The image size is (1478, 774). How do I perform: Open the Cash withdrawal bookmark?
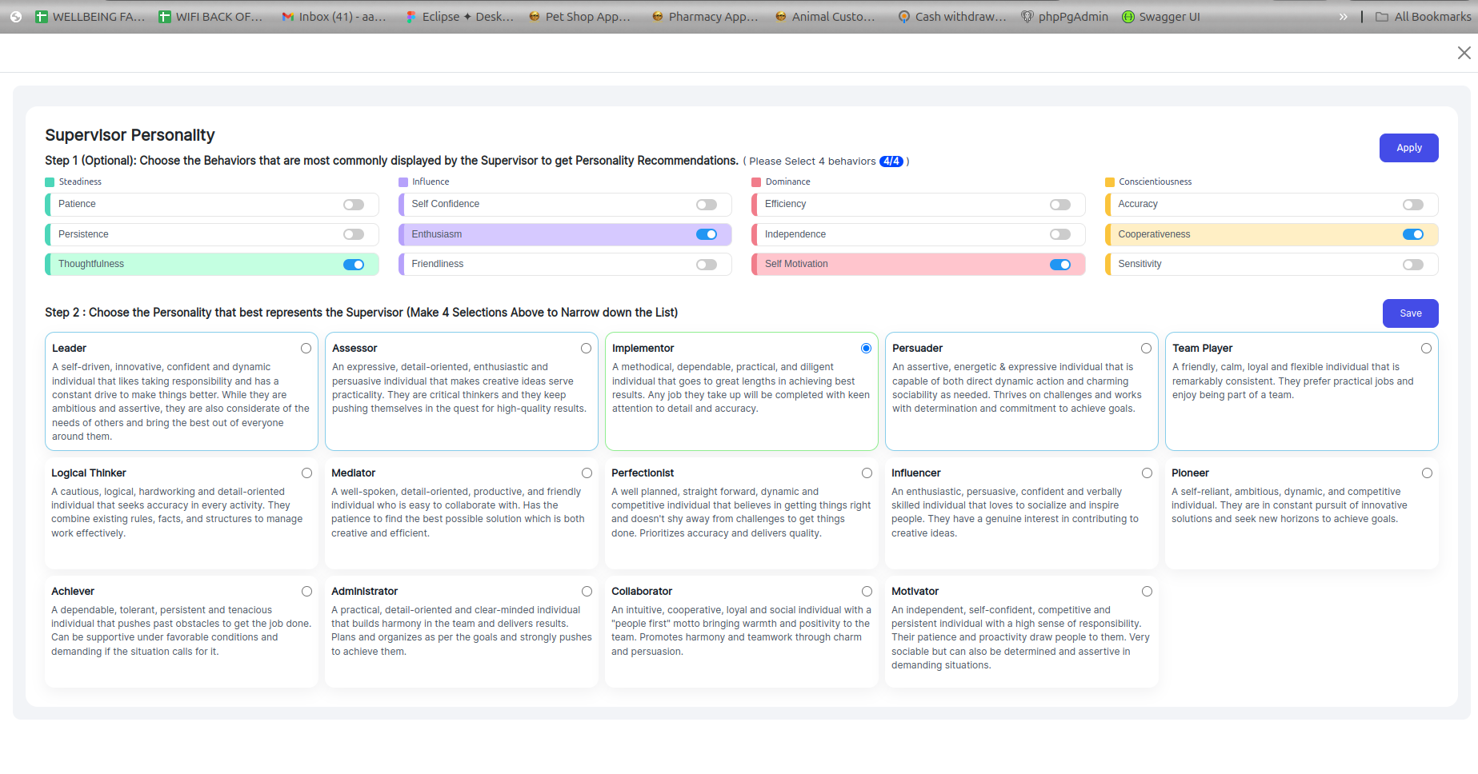point(952,17)
